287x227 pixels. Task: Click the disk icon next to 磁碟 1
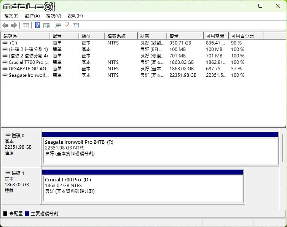8,173
